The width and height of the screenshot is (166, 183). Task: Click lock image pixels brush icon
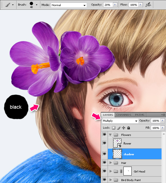[119, 128]
